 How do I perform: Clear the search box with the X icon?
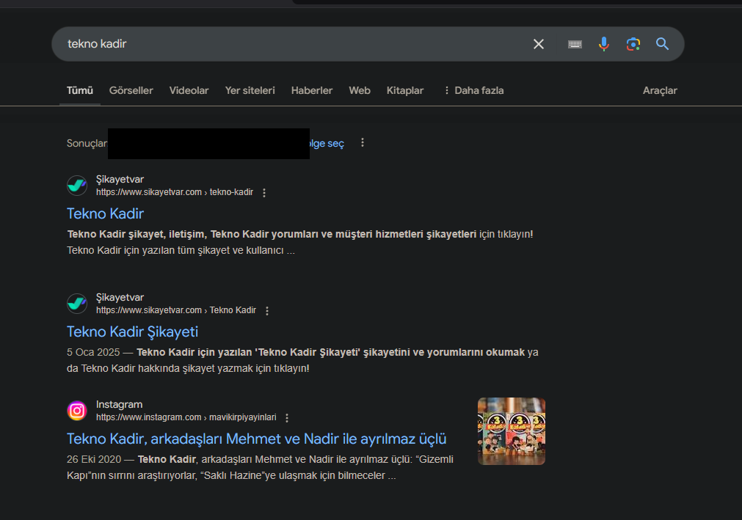click(x=539, y=44)
